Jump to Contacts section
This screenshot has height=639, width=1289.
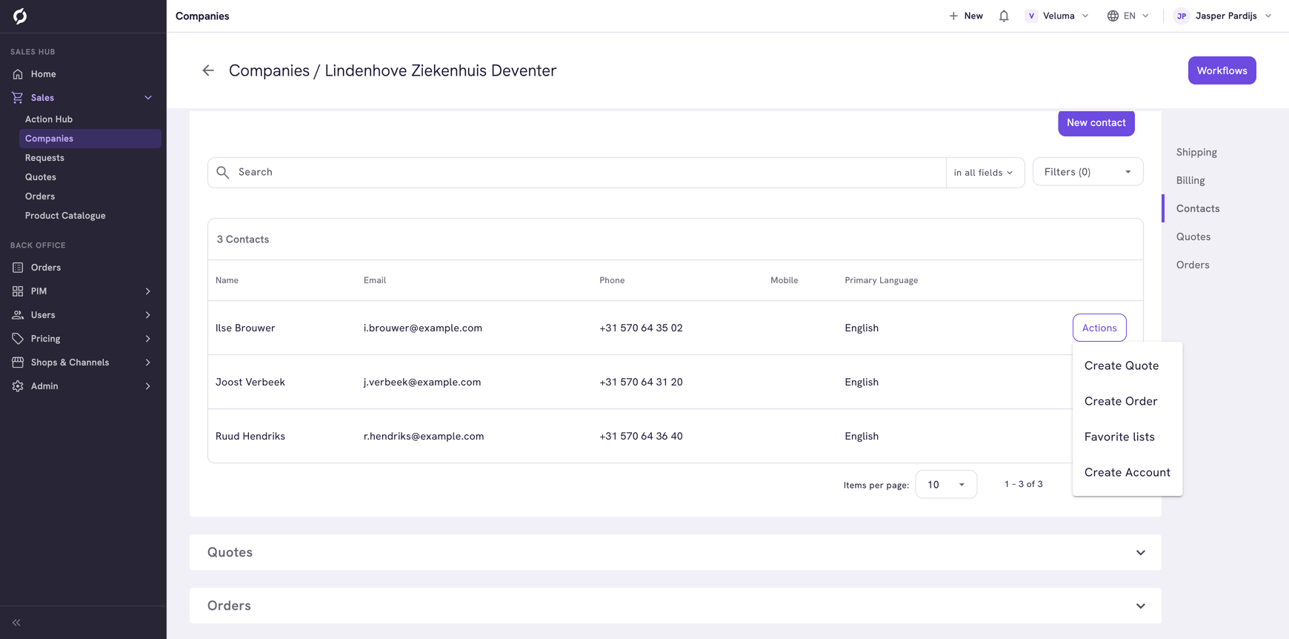(1198, 208)
